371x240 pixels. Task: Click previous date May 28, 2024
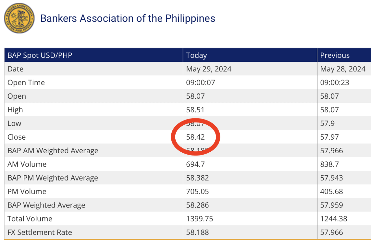343,69
